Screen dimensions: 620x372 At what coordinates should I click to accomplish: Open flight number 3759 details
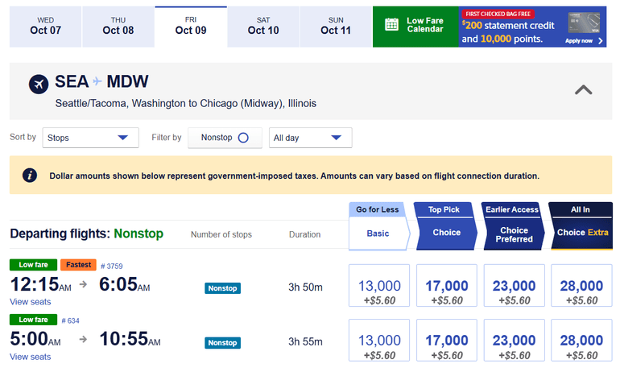click(x=111, y=266)
